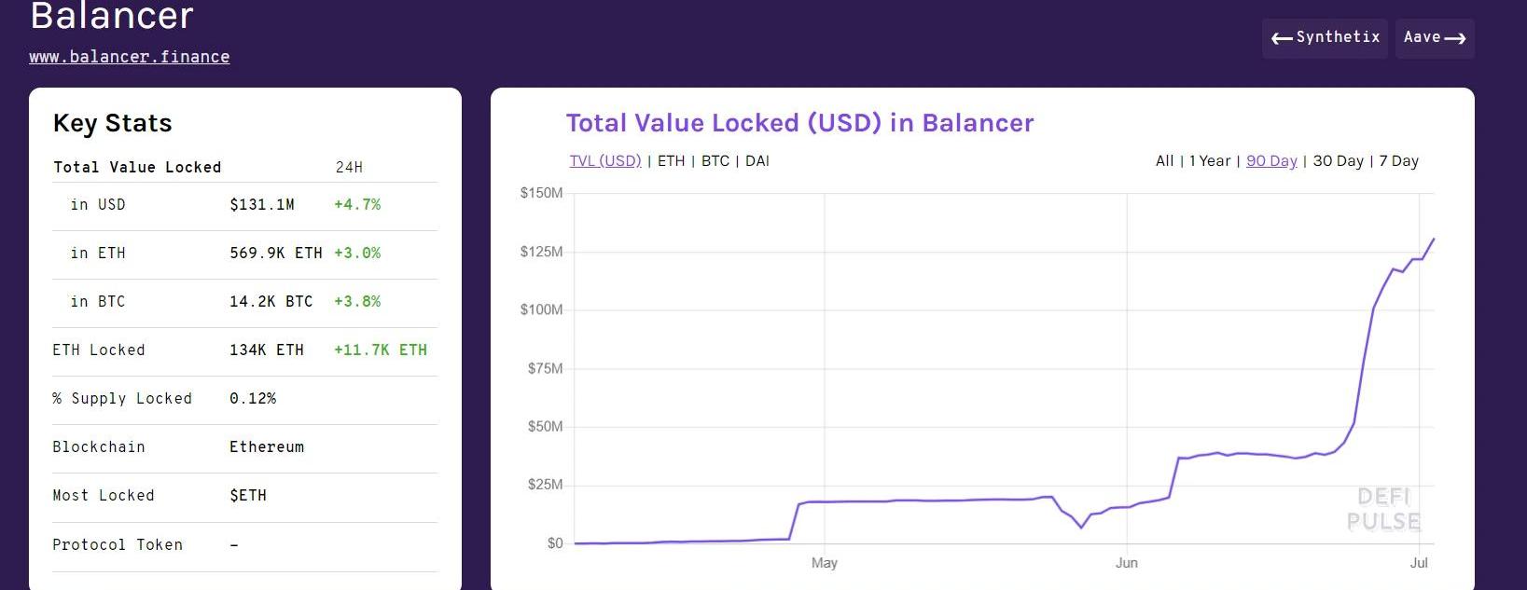The width and height of the screenshot is (1527, 590).
Task: Switch chart to ETH denomination
Action: click(671, 160)
